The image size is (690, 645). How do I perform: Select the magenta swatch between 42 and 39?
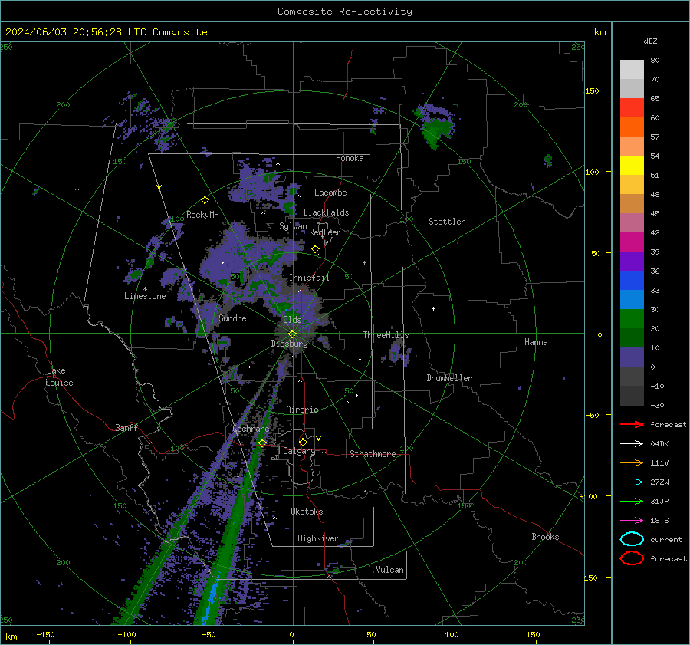pyautogui.click(x=632, y=242)
